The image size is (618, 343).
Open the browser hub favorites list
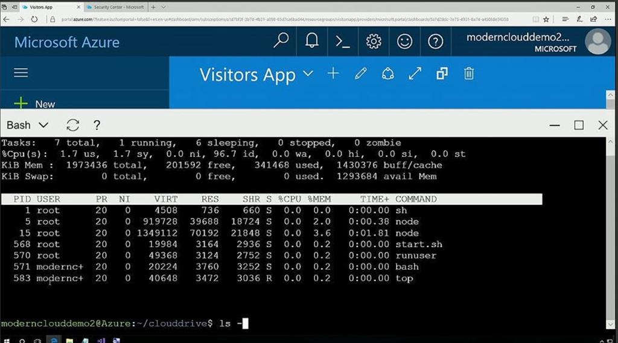tap(565, 19)
